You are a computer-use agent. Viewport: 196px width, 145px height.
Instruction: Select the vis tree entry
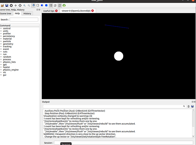(4, 72)
